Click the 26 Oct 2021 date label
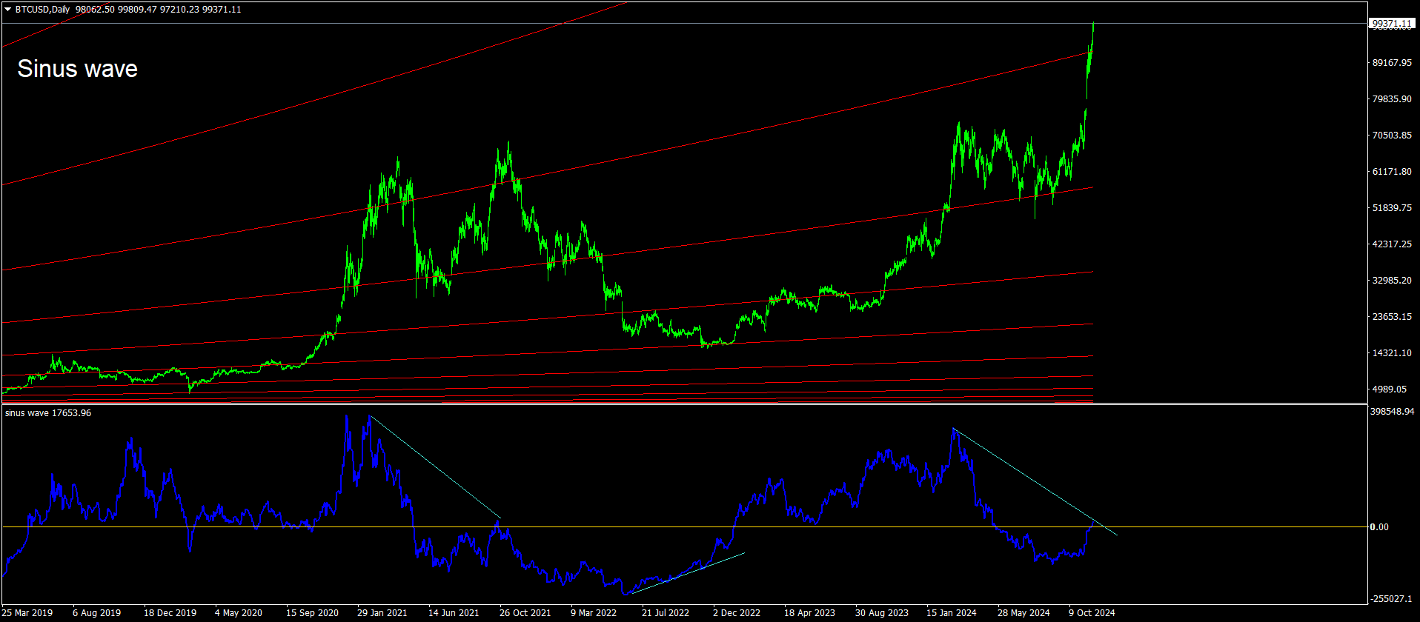This screenshot has width=1420, height=622. coord(525,613)
